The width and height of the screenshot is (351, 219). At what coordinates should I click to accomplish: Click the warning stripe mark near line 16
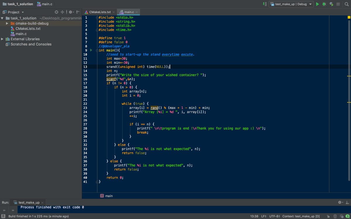click(349, 76)
